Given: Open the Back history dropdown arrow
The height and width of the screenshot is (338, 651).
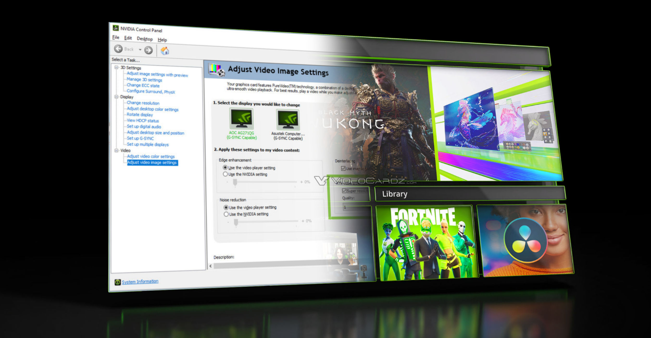Looking at the screenshot, I should coord(140,49).
